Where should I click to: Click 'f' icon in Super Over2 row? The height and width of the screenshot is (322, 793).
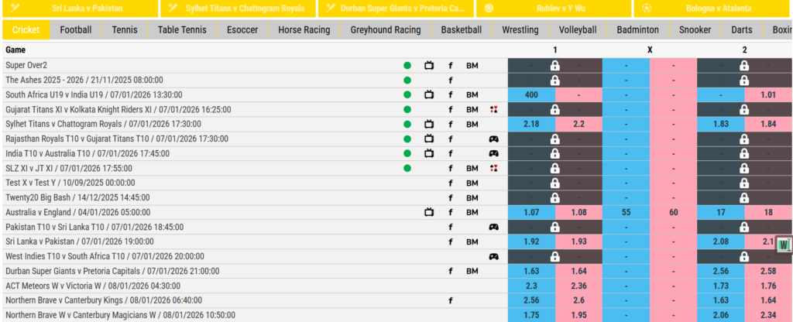point(451,65)
